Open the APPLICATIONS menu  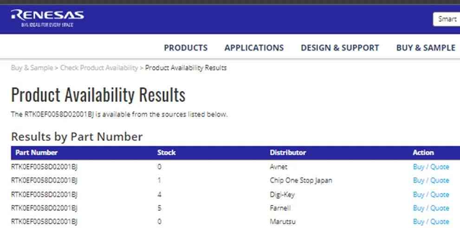[254, 48]
